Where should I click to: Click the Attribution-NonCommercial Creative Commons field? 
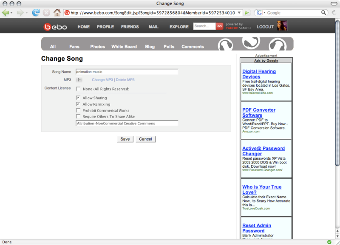click(x=127, y=123)
